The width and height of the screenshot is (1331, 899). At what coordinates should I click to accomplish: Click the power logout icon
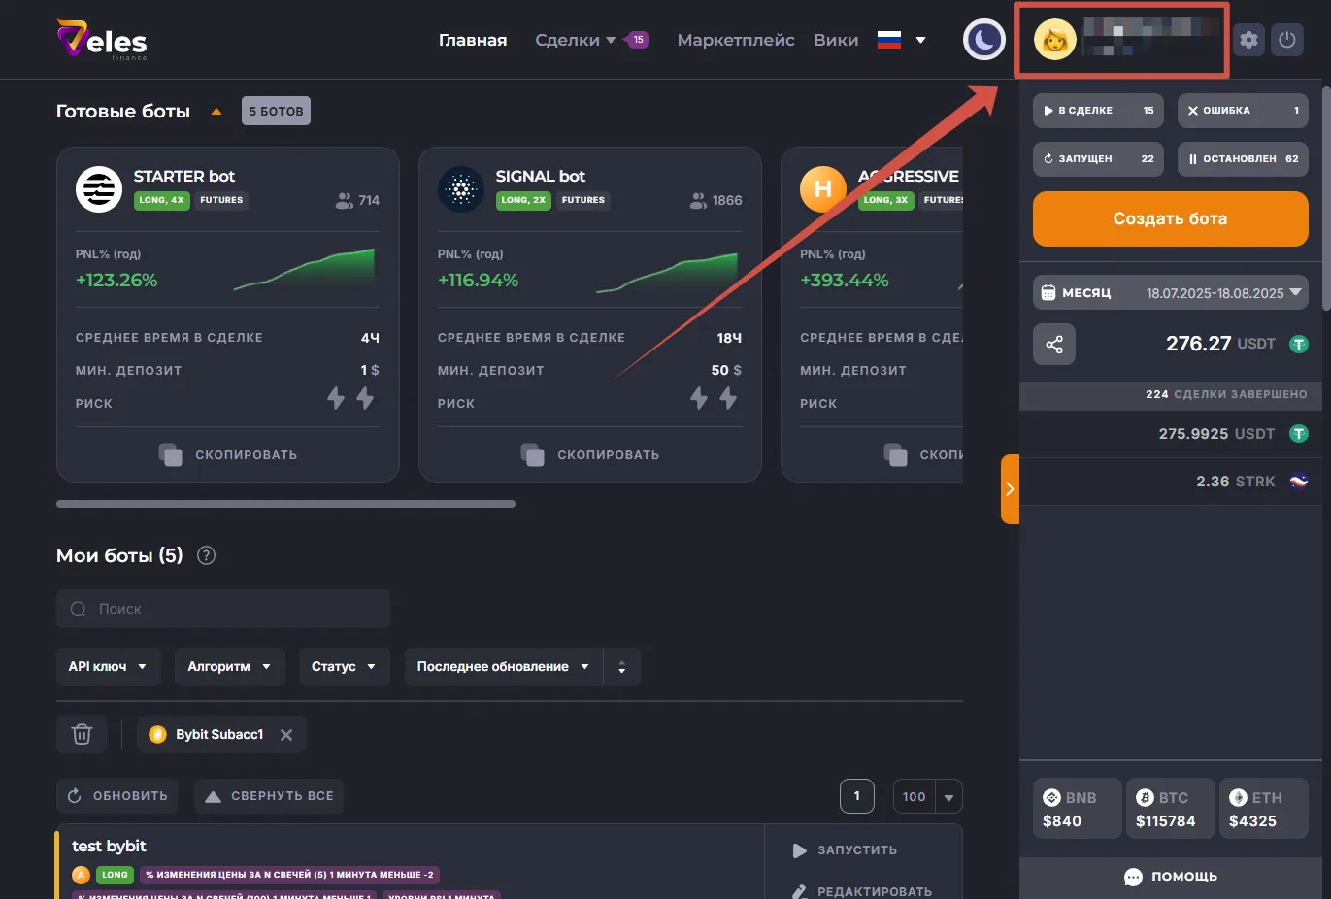tap(1287, 40)
